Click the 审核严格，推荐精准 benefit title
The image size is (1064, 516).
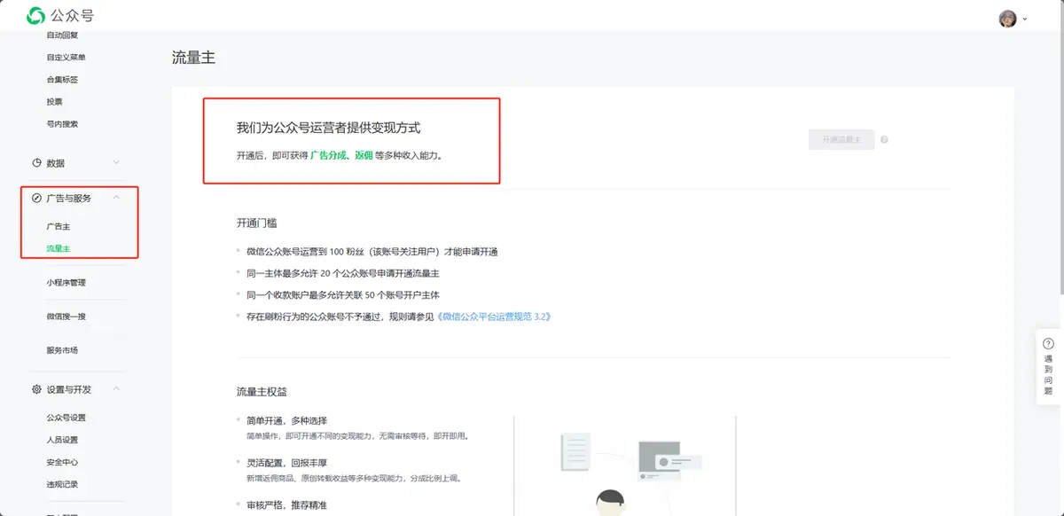(286, 505)
